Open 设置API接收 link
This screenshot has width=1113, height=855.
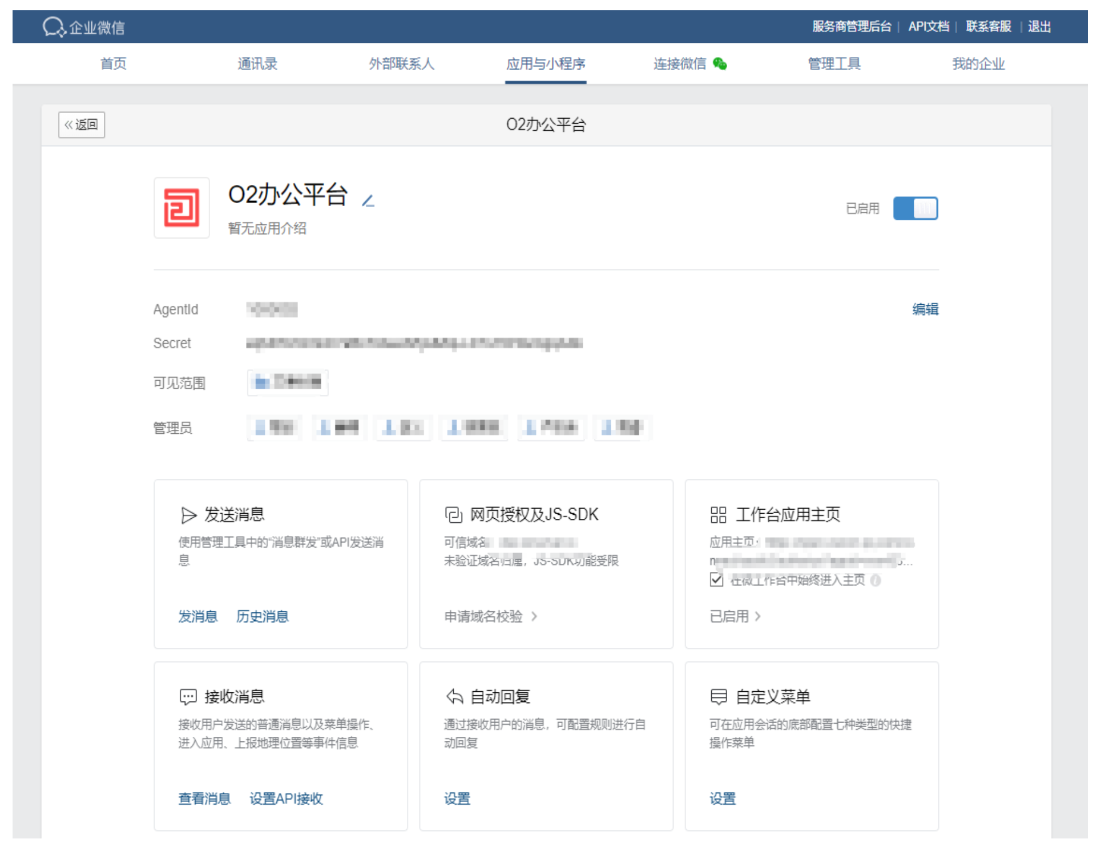pos(286,798)
